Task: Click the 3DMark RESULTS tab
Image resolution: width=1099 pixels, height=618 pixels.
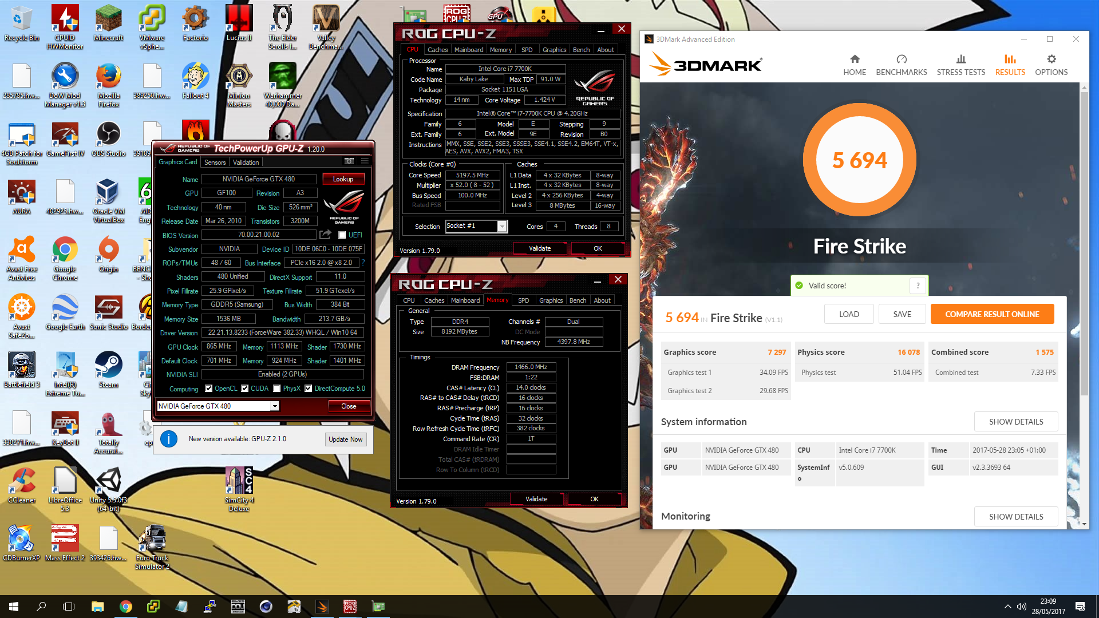Action: (1010, 65)
